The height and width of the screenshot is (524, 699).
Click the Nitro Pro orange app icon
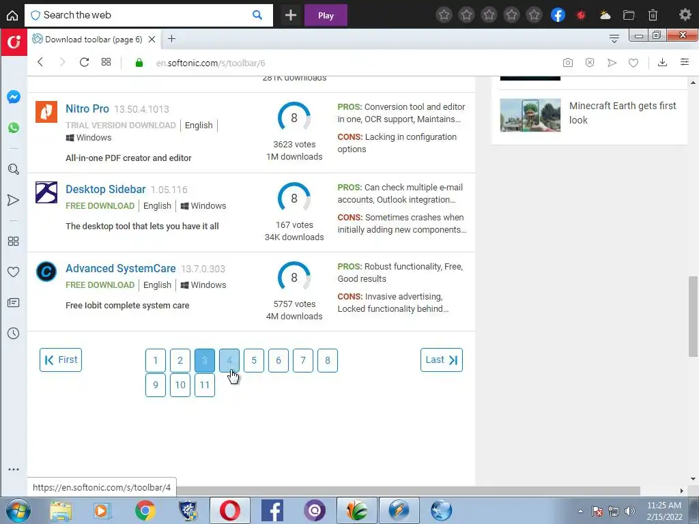tap(46, 111)
